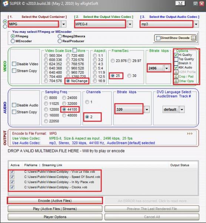Select the 16:9 aspect ratio
This screenshot has height=223, width=206.
[95, 81]
